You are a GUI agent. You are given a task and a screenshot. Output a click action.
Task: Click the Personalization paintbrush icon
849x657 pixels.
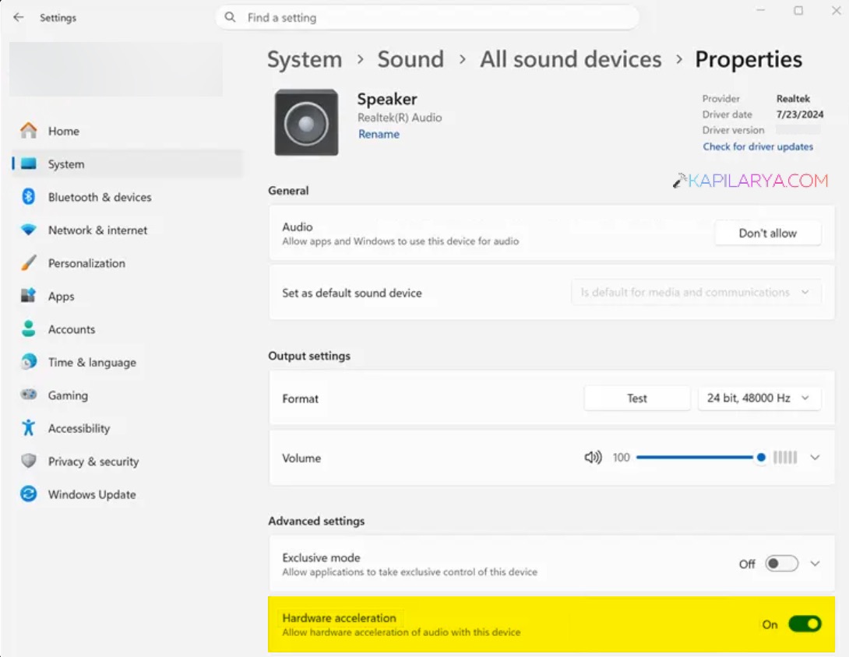pos(29,262)
